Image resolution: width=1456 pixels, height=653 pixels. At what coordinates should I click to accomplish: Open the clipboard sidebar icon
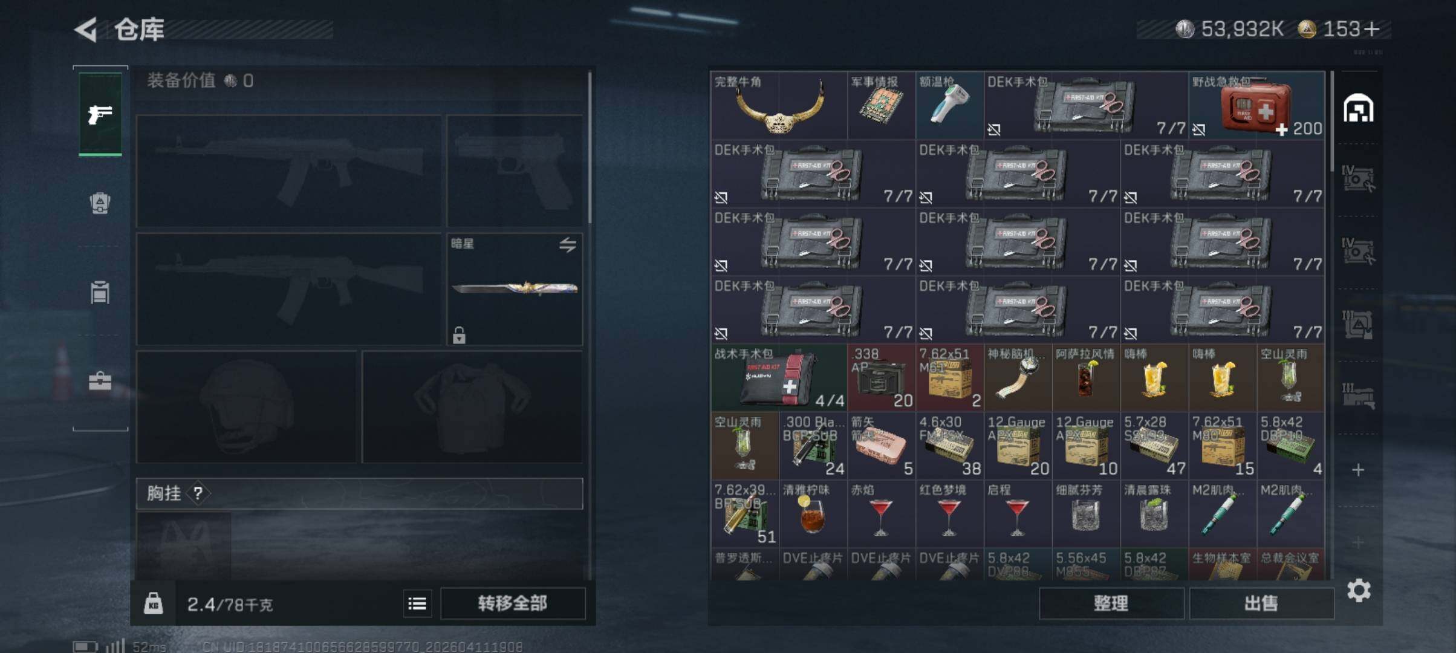pos(100,292)
